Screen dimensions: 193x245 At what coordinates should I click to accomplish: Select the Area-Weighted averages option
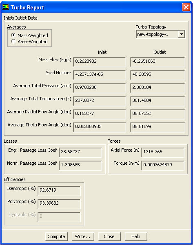13,41
